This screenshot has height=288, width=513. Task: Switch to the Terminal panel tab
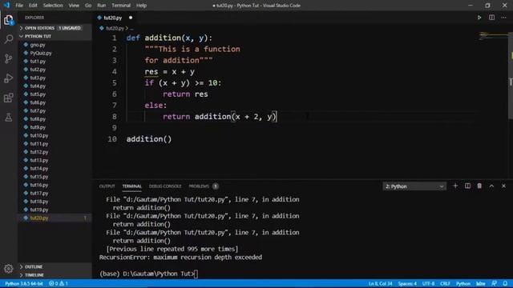tap(131, 186)
